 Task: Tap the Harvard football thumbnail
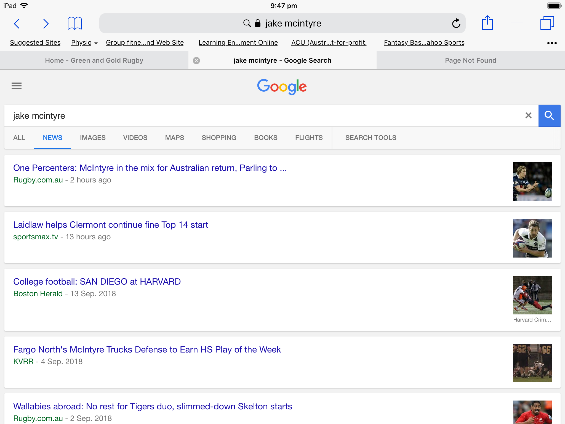point(532,295)
